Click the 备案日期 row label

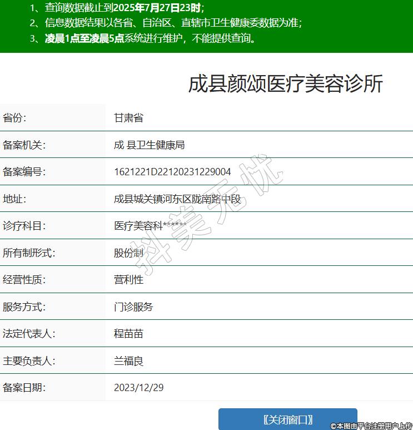coord(24,388)
